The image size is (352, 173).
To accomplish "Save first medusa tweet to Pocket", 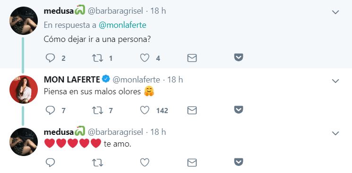I will (239, 58).
